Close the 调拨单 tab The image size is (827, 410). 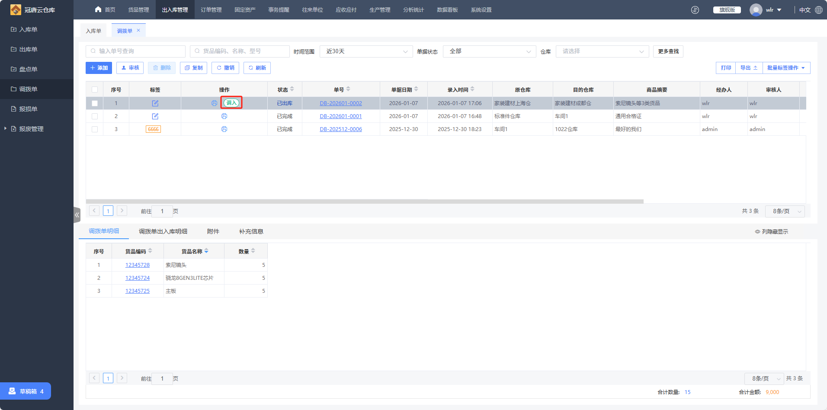138,31
